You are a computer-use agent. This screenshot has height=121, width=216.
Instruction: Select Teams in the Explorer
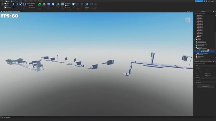pos(199,58)
